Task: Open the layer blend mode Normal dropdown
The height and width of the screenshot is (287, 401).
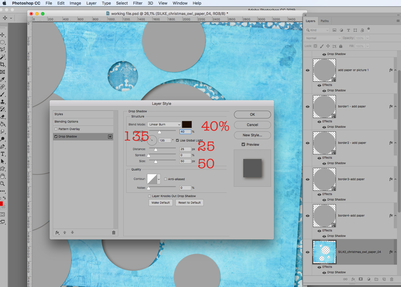Action: pos(323,38)
